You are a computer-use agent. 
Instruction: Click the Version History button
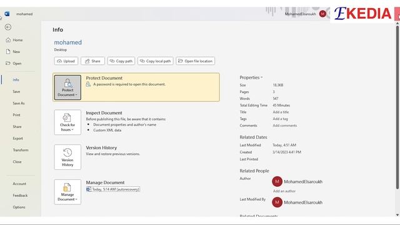click(67, 157)
